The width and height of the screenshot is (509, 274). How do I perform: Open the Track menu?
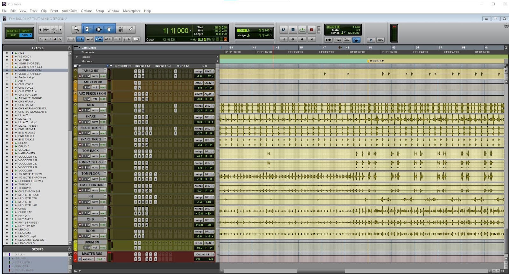pyautogui.click(x=33, y=11)
